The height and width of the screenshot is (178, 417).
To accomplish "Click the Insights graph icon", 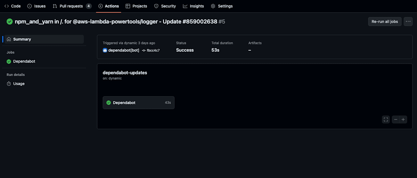I will (x=185, y=6).
